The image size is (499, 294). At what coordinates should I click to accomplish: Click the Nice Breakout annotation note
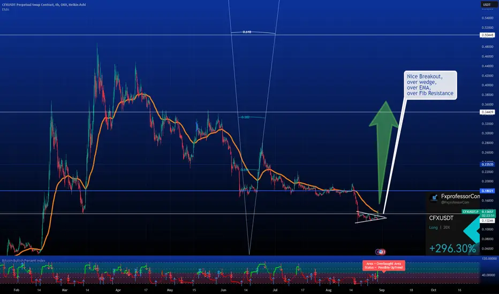[x=430, y=85]
